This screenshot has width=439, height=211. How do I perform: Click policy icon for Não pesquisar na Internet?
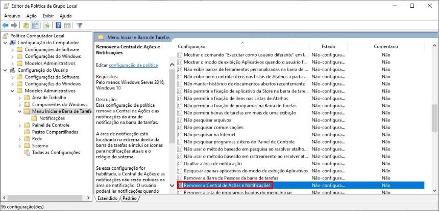(180, 135)
